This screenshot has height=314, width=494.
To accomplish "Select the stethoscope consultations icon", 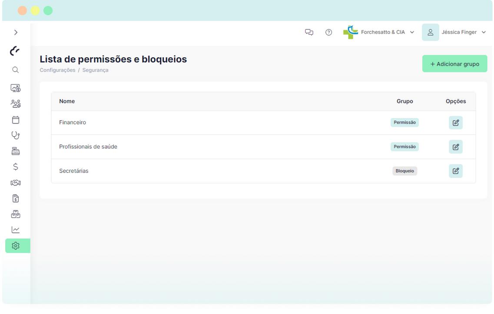I will [16, 135].
